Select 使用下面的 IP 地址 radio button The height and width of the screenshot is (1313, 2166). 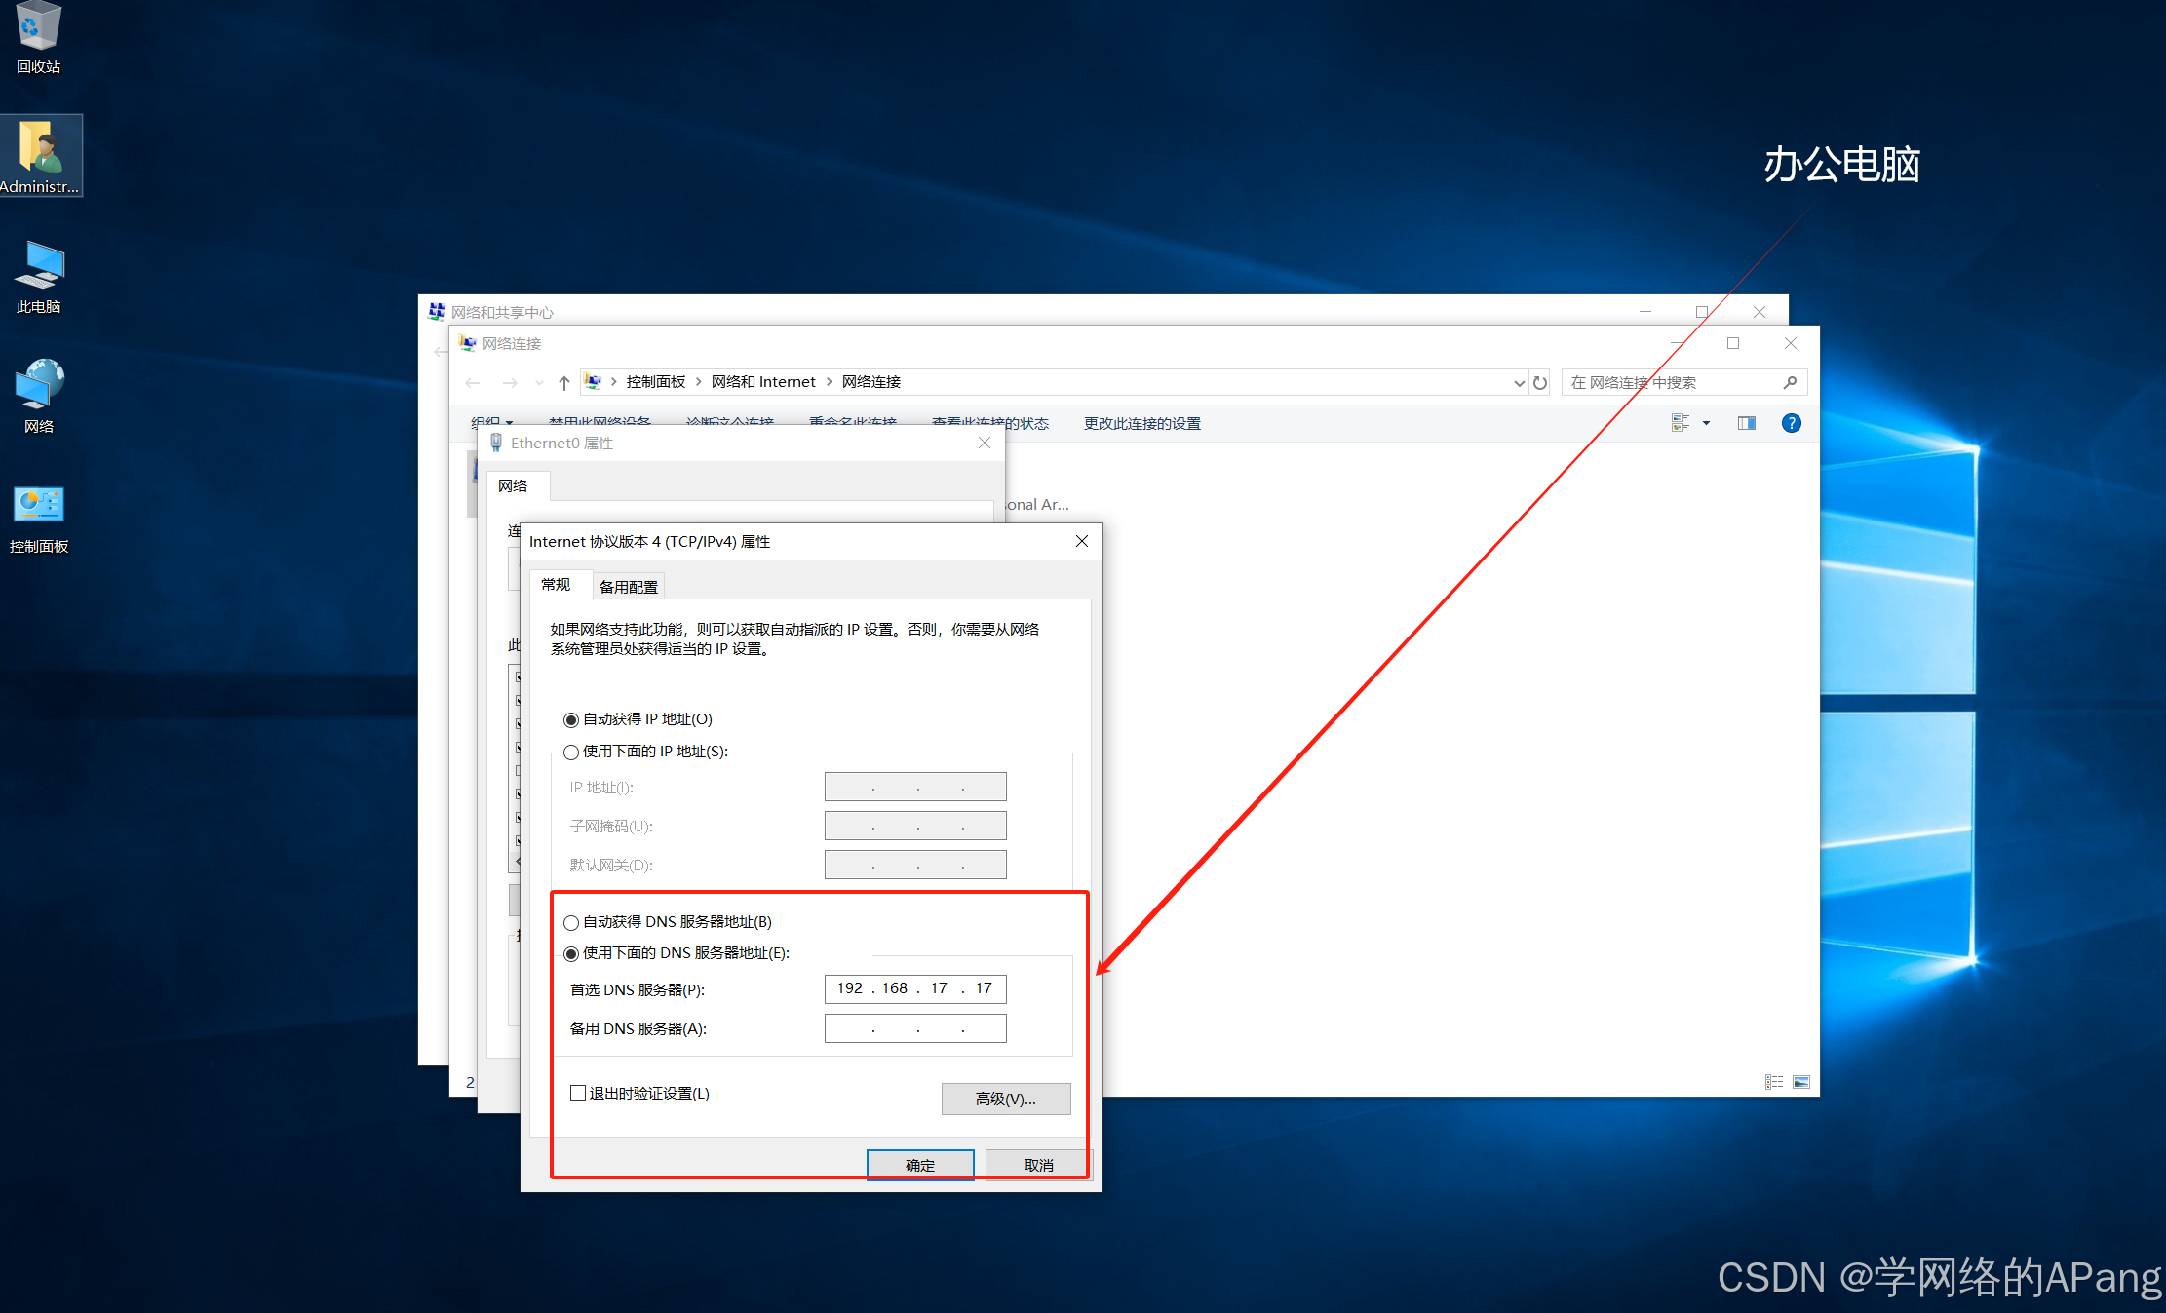[x=571, y=752]
